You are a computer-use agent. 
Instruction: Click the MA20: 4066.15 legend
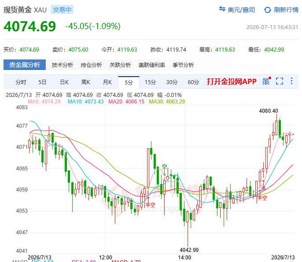126,102
